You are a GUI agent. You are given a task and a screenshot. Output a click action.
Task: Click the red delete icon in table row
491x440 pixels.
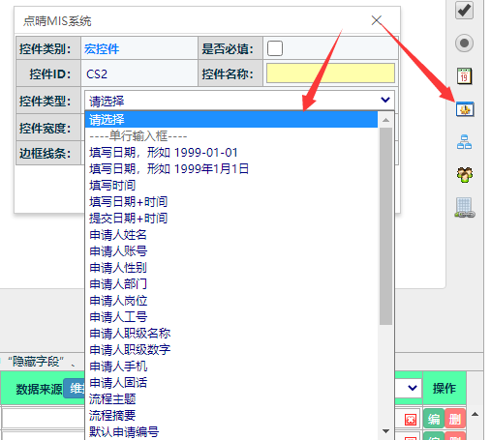click(x=411, y=420)
